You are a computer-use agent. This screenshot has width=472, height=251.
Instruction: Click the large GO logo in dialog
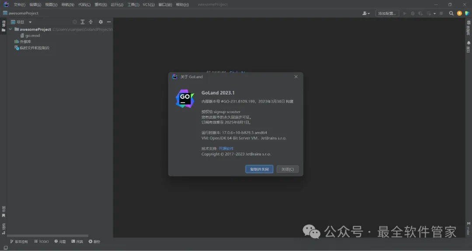click(185, 99)
